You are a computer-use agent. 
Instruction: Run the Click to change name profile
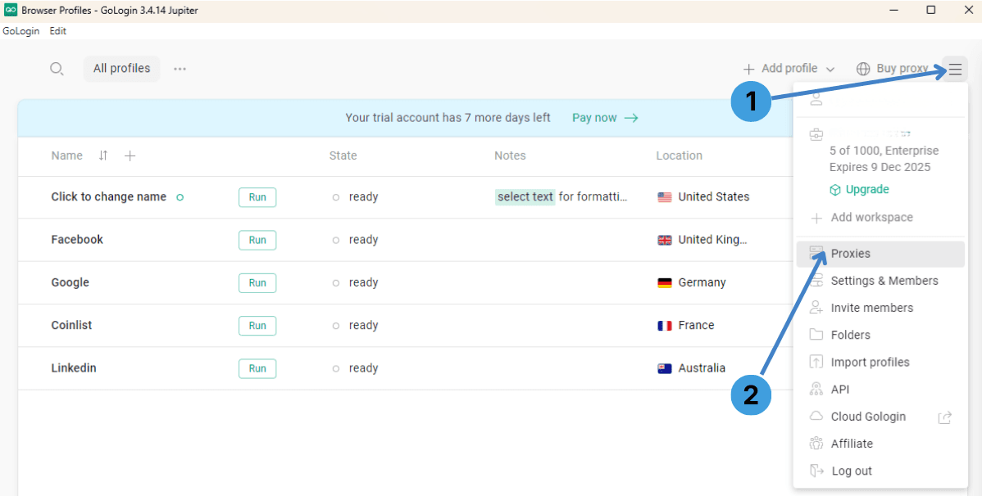click(257, 197)
